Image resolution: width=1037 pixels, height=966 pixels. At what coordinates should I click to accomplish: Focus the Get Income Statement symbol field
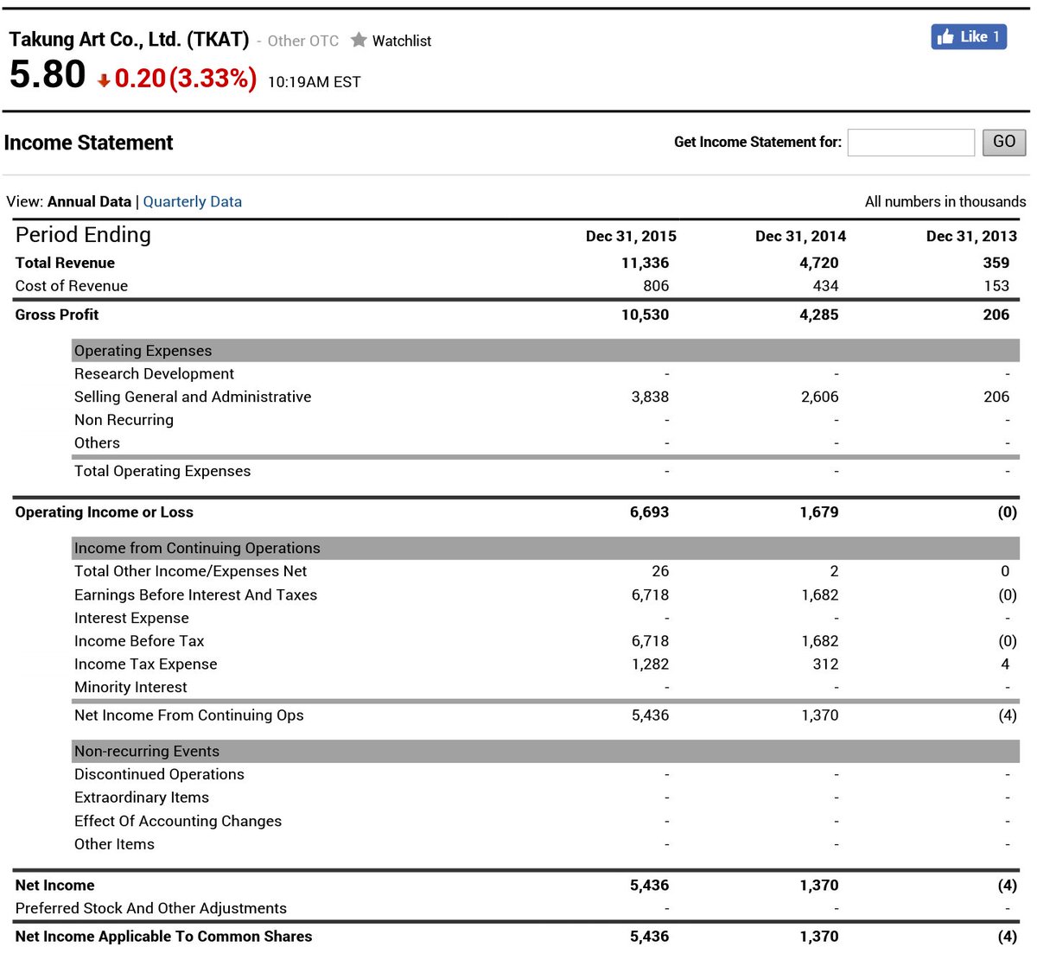pos(911,142)
